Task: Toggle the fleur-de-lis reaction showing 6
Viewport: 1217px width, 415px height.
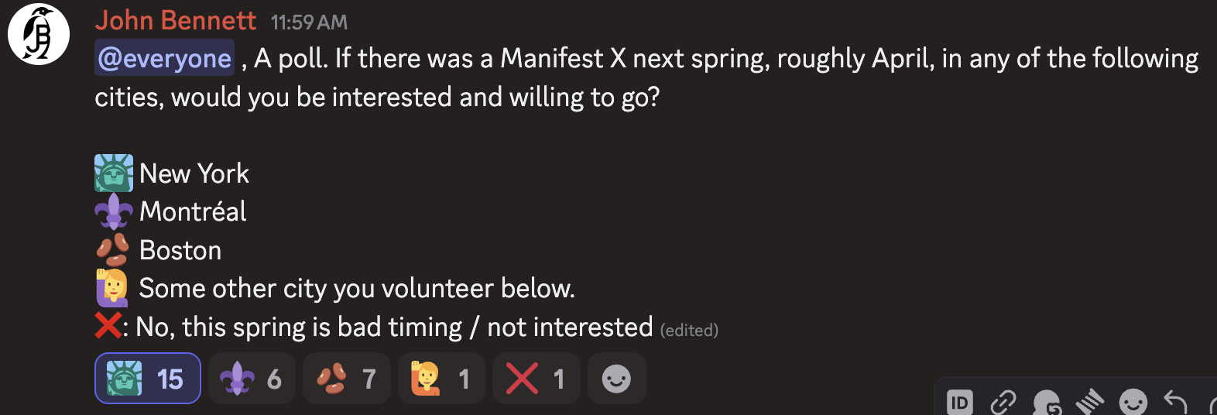Action: coord(252,379)
